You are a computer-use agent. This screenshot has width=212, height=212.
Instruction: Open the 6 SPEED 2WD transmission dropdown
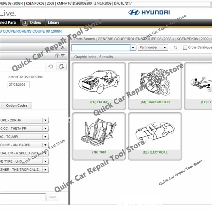coord(24,153)
